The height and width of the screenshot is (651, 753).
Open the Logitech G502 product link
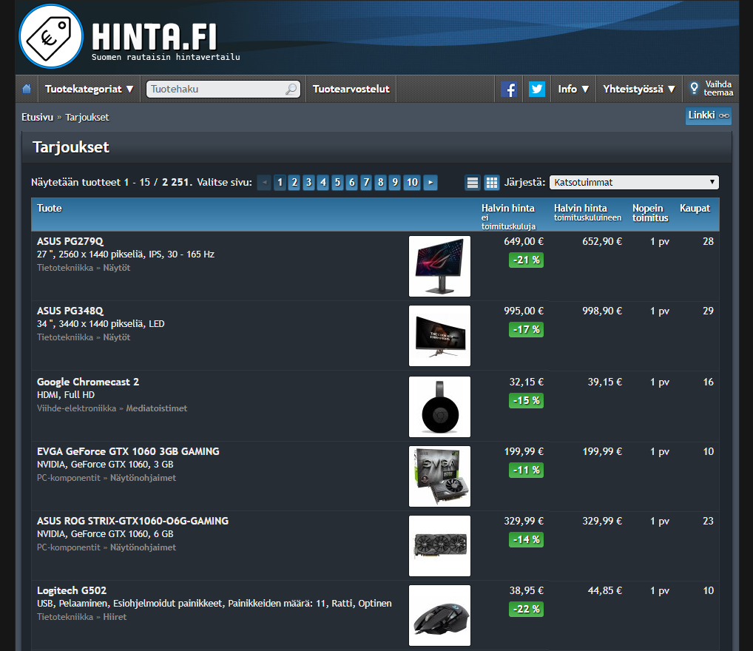click(x=72, y=590)
